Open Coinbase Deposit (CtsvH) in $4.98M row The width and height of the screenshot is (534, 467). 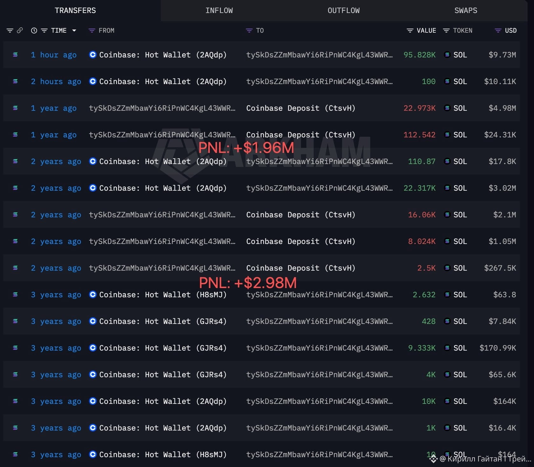tap(301, 108)
